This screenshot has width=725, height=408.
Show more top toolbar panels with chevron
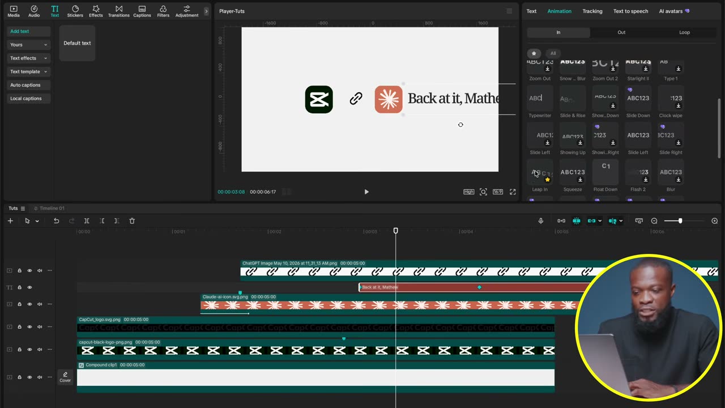click(206, 11)
